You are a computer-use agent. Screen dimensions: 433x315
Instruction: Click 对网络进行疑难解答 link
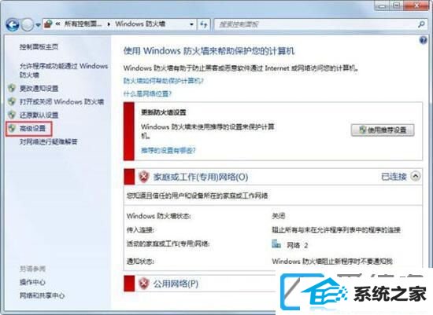(48, 141)
